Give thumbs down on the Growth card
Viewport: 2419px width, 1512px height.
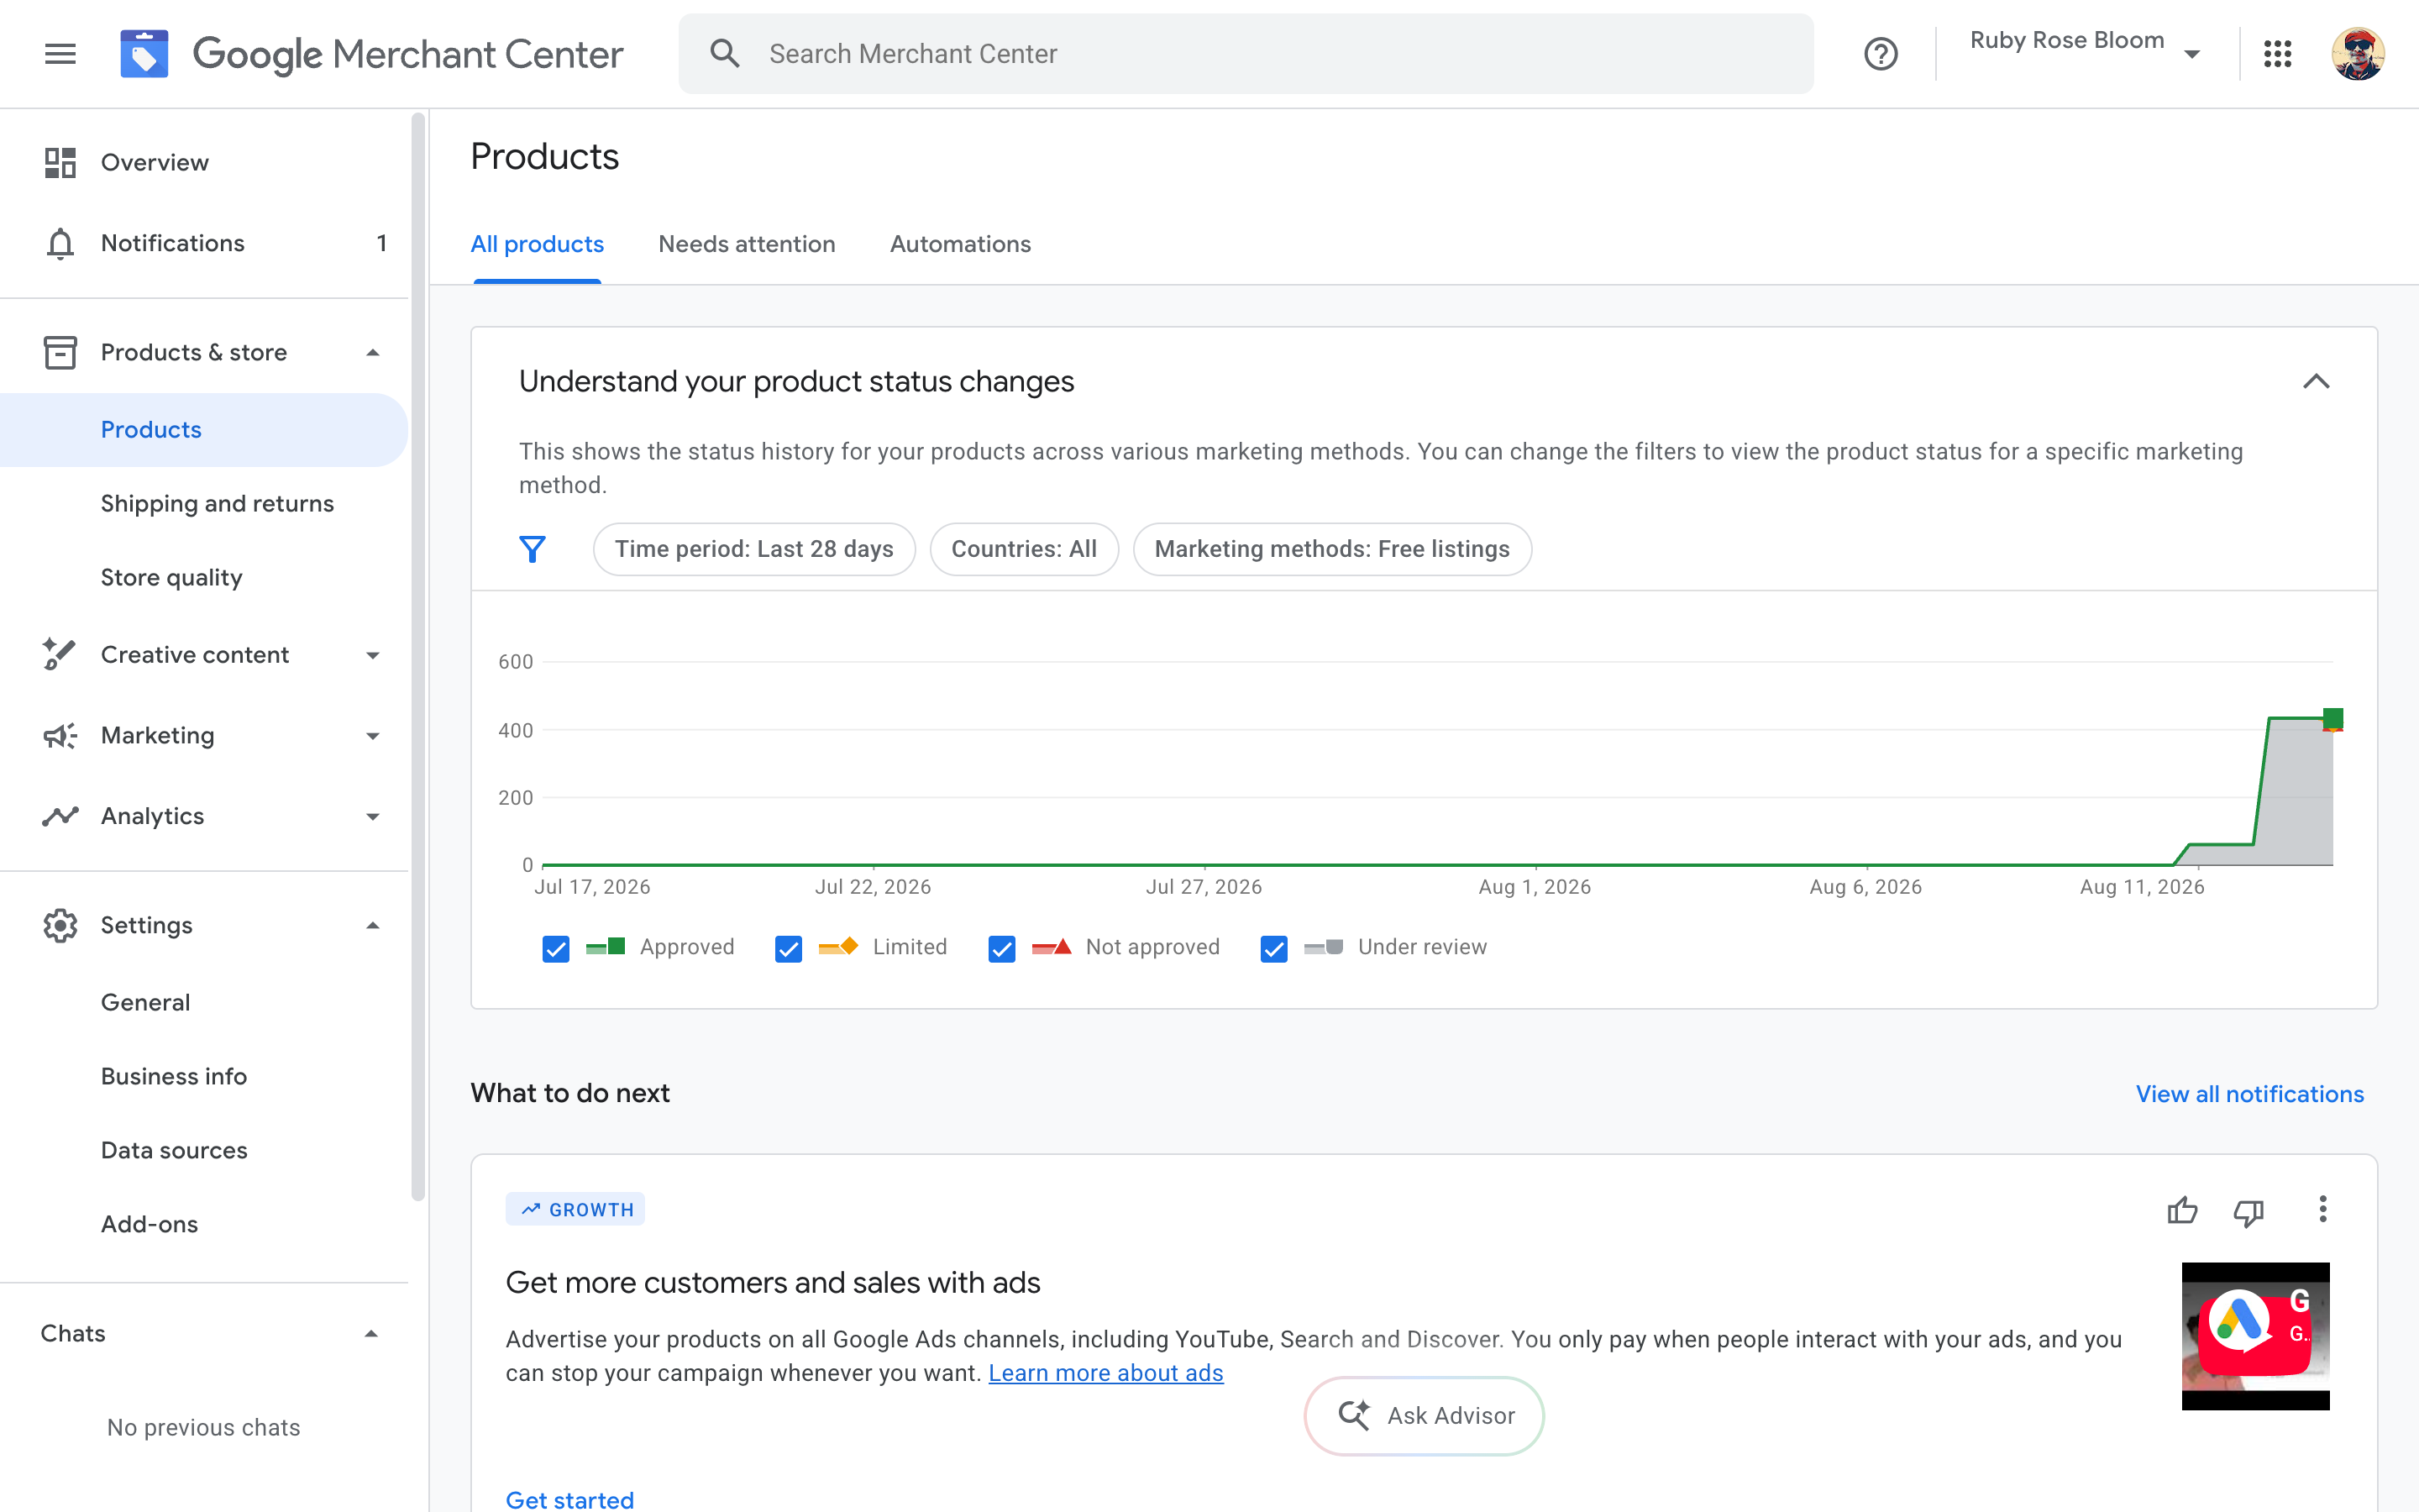point(2248,1212)
